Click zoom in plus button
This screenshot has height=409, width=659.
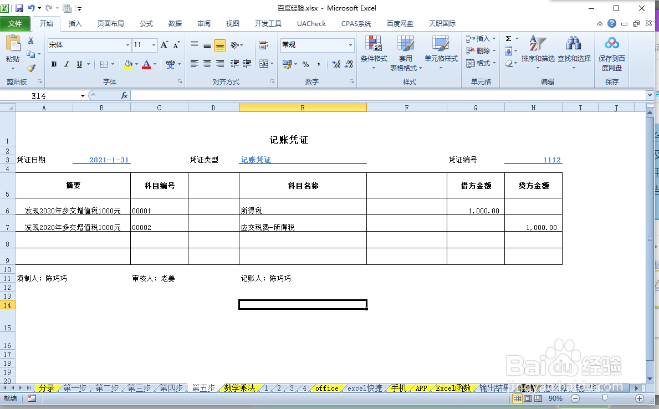(x=640, y=398)
